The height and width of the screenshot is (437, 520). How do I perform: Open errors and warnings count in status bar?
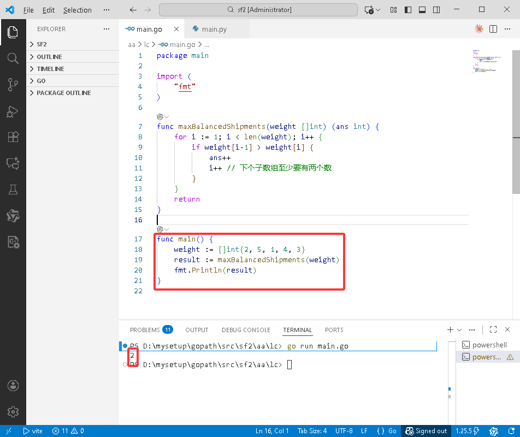click(68, 431)
